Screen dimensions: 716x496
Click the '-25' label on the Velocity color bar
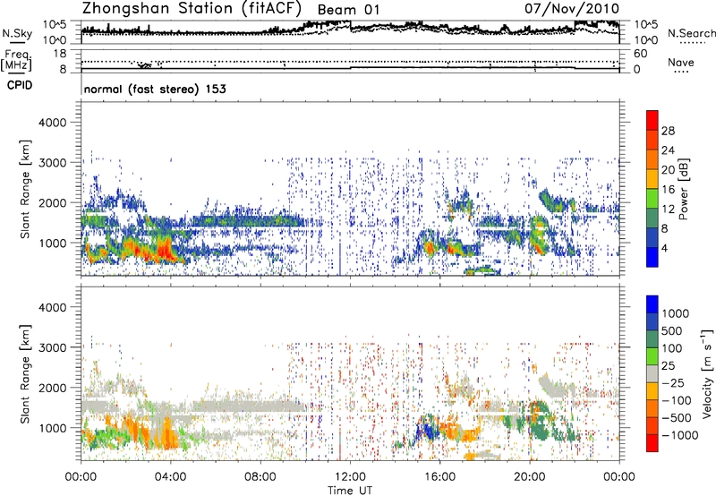pyautogui.click(x=673, y=383)
